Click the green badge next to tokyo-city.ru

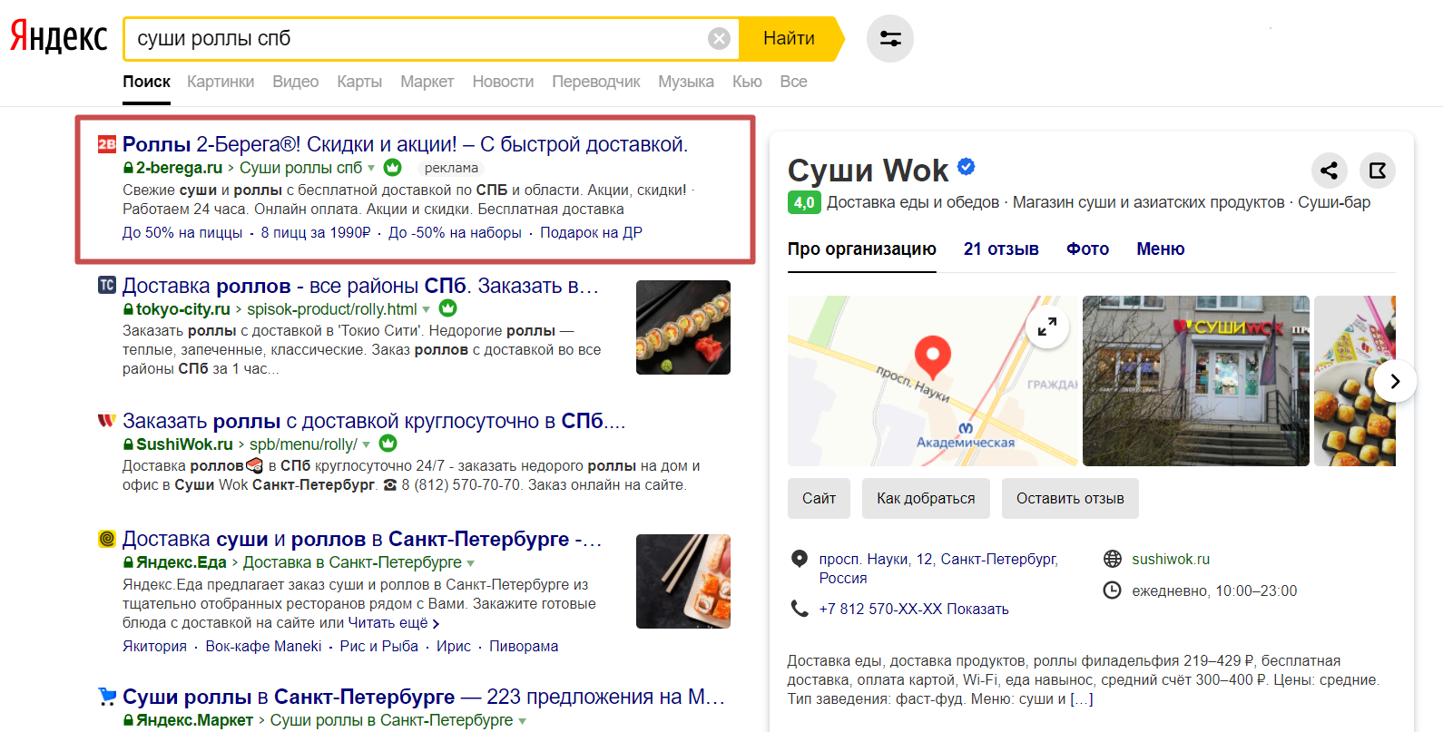(448, 308)
